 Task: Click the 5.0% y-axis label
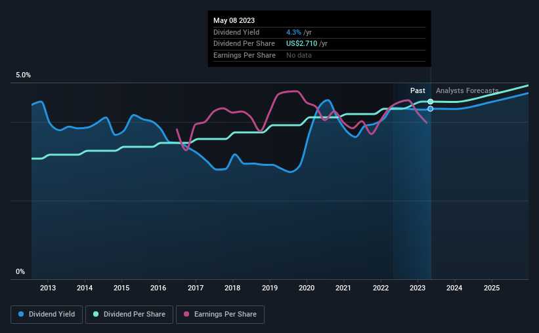tap(23, 75)
